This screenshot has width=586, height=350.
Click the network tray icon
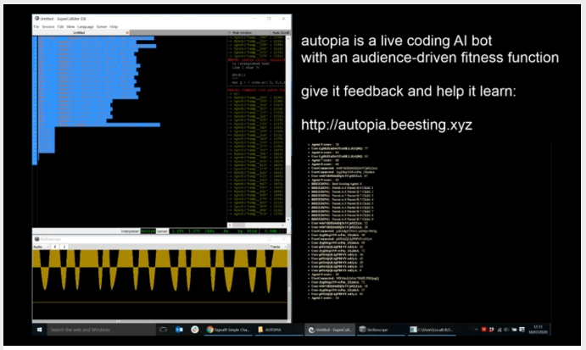click(499, 330)
